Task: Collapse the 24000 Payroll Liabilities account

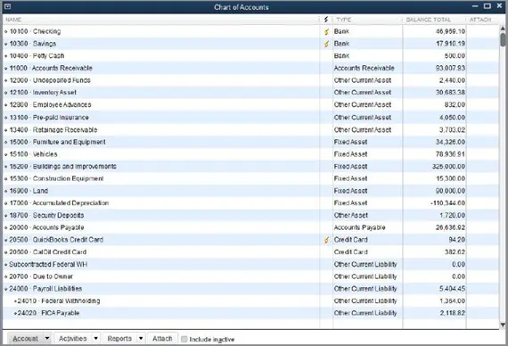Action: coord(6,289)
